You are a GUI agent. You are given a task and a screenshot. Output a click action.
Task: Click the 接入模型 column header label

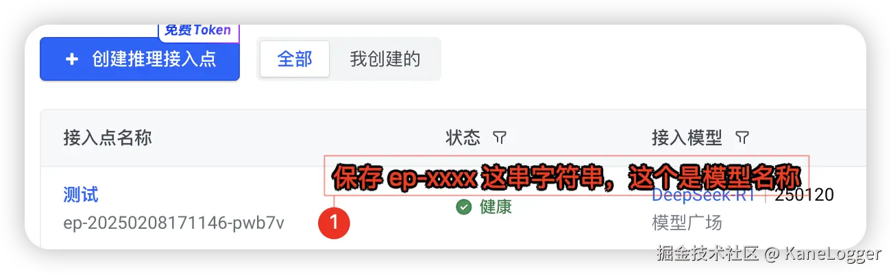tap(687, 138)
